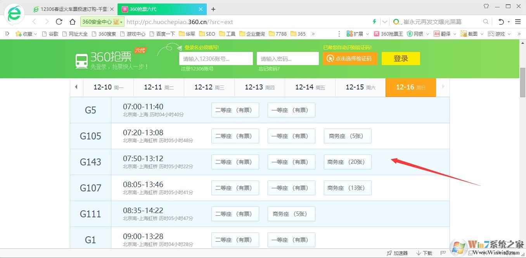
Task: Select the 12-13 周四 date tab
Action: [259, 87]
